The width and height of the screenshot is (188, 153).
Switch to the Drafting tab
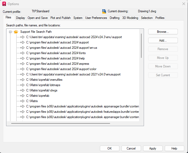(115, 18)
